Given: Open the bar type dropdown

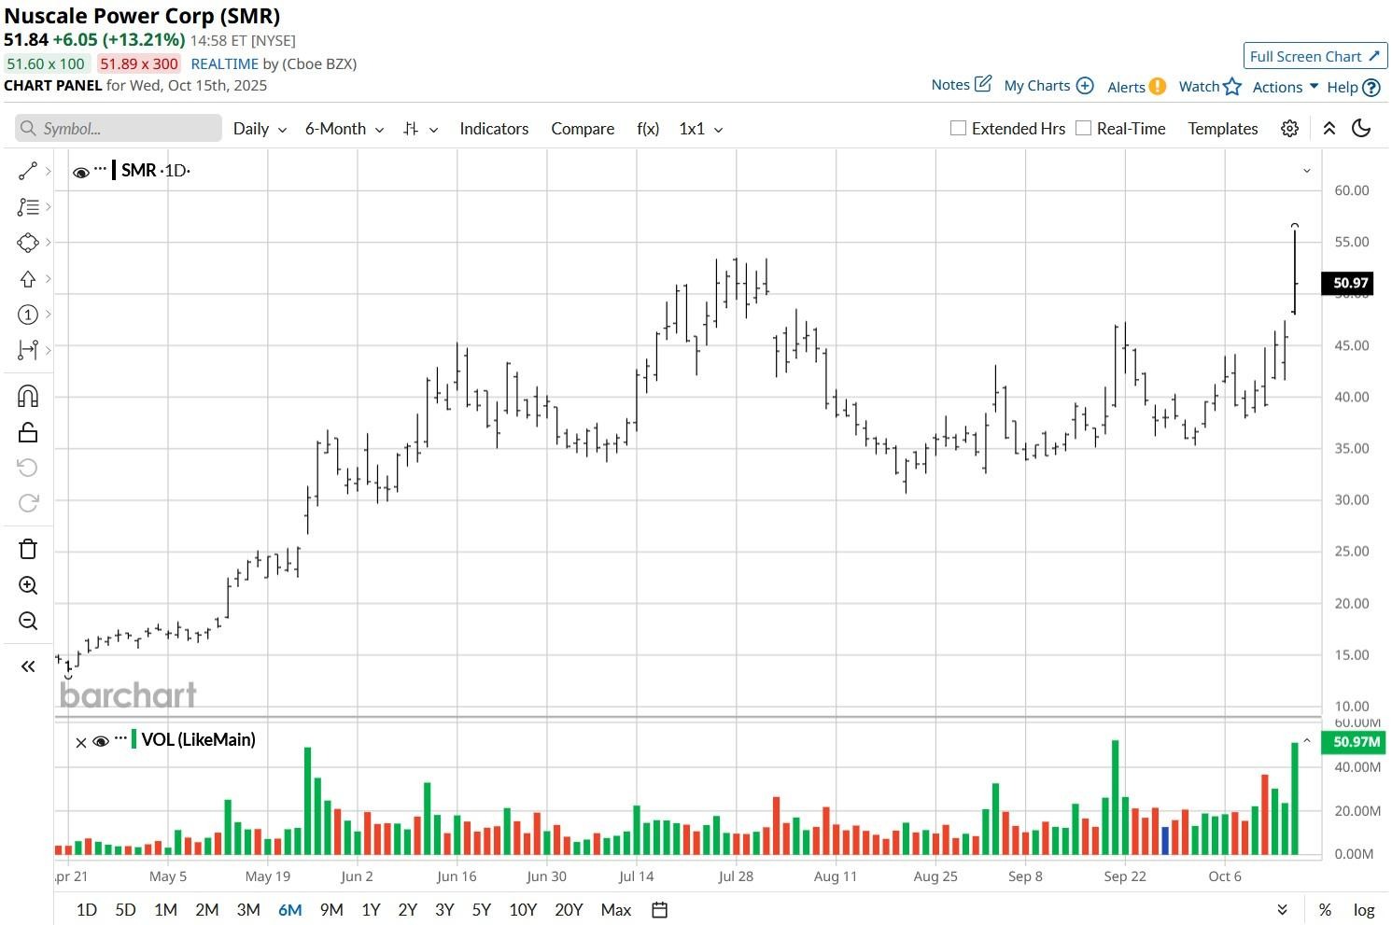Looking at the screenshot, I should click(420, 129).
